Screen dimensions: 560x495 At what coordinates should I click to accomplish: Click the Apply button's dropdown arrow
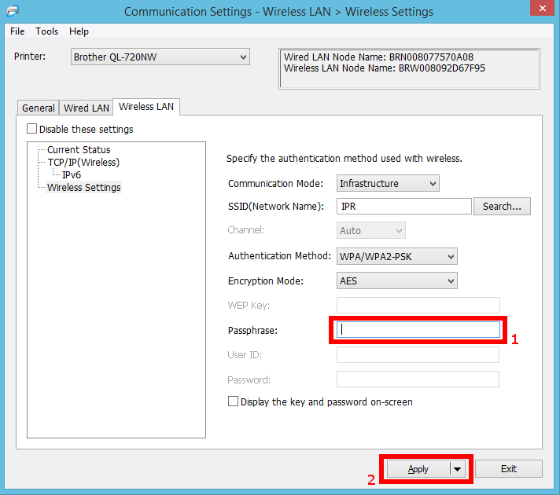coord(458,469)
